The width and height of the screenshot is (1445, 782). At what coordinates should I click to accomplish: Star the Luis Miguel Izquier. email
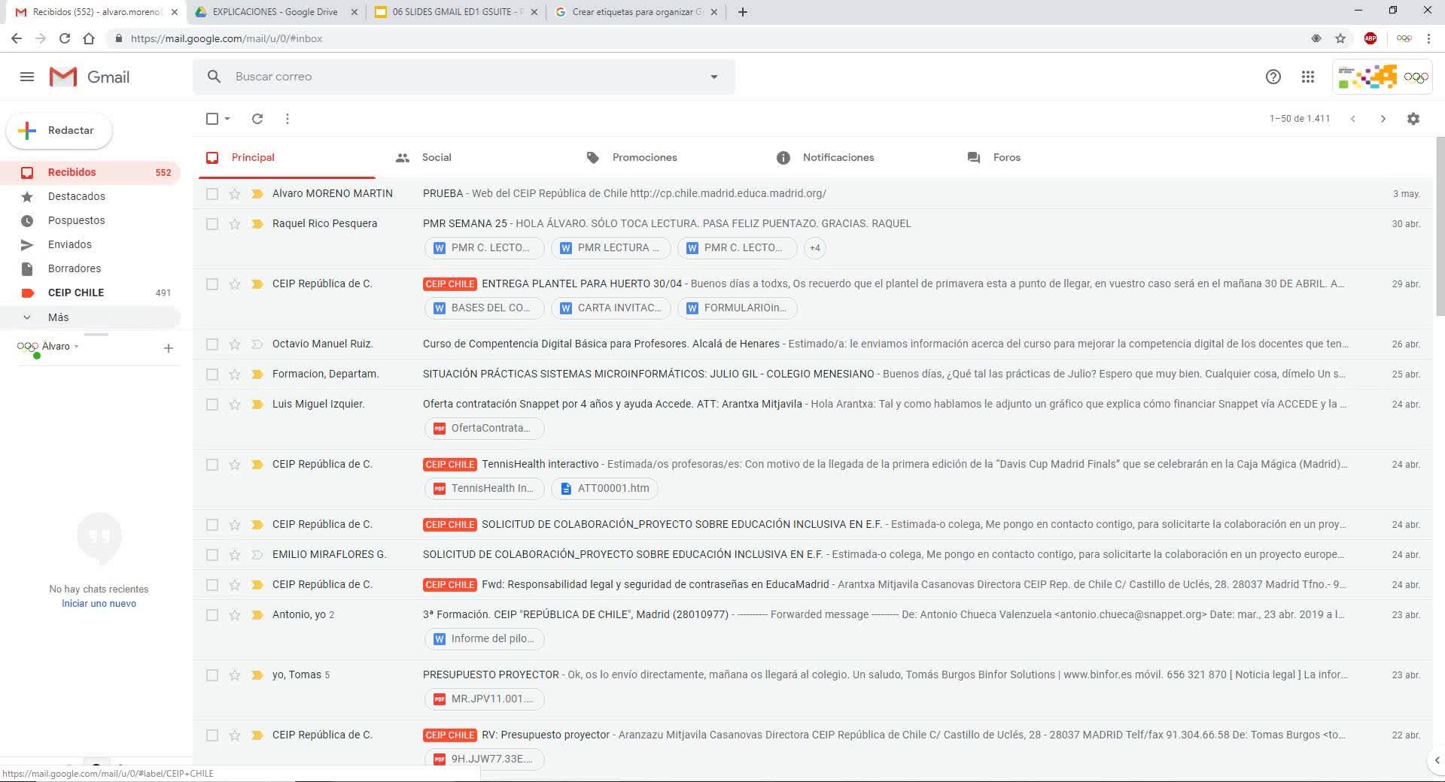235,405
